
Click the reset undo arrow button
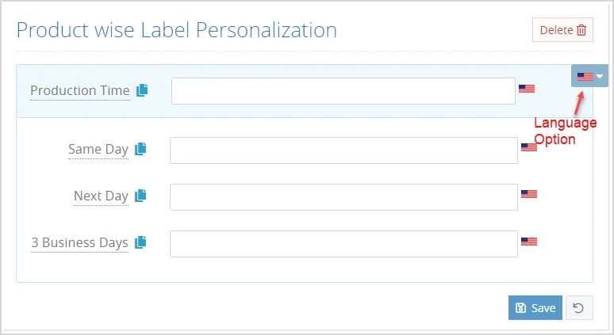579,307
